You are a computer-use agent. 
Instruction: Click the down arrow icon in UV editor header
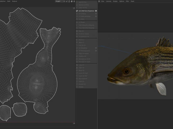[74, 1]
